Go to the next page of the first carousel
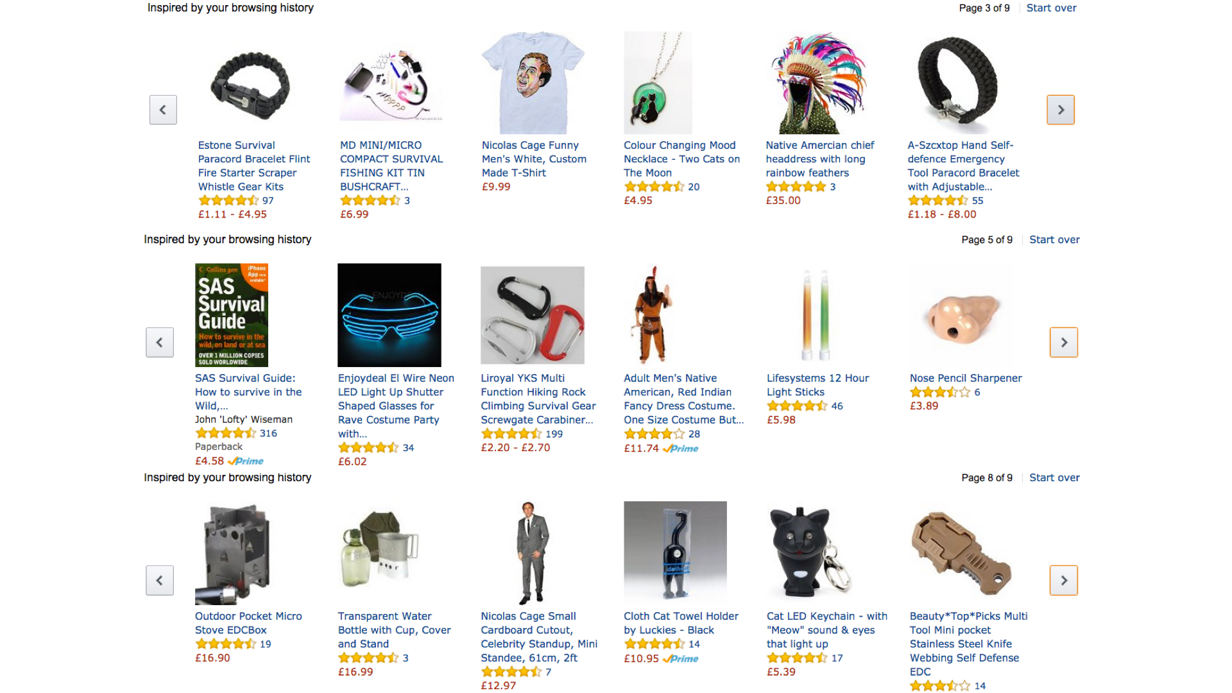Screen dimensions: 1232x693 pyautogui.click(x=1061, y=110)
